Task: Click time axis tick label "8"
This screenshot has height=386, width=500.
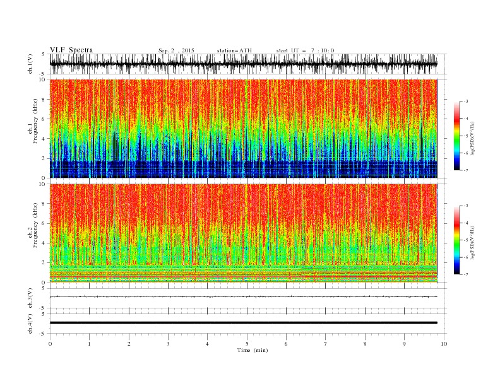Action: click(x=365, y=344)
